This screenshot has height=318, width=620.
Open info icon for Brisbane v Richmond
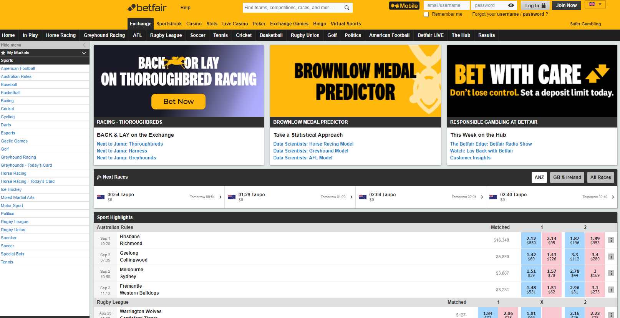[611, 240]
